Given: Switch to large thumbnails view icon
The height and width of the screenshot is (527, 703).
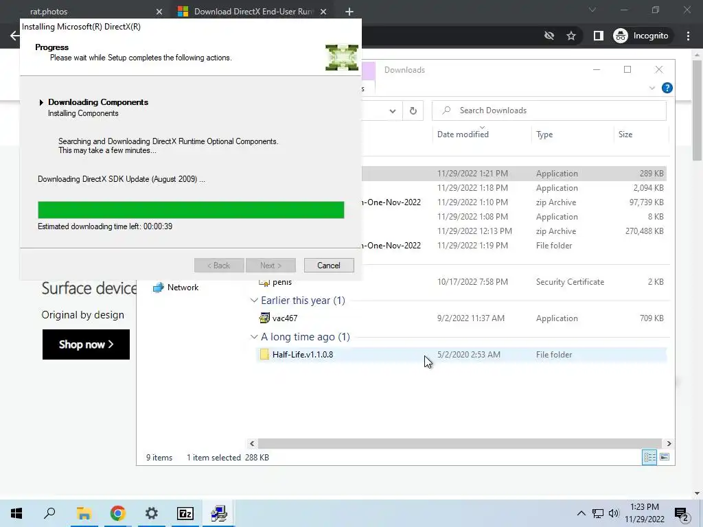Looking at the screenshot, I should 665,457.
